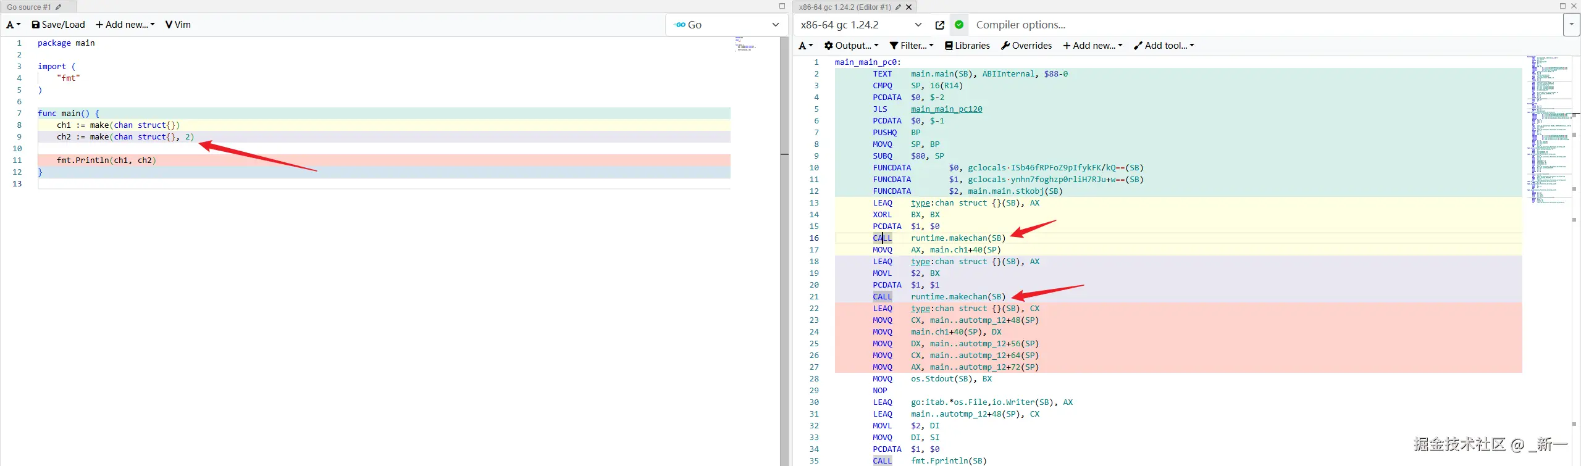Screen dimensions: 1581x466
Task: Click the NOP instruction on line 29
Action: coord(879,391)
